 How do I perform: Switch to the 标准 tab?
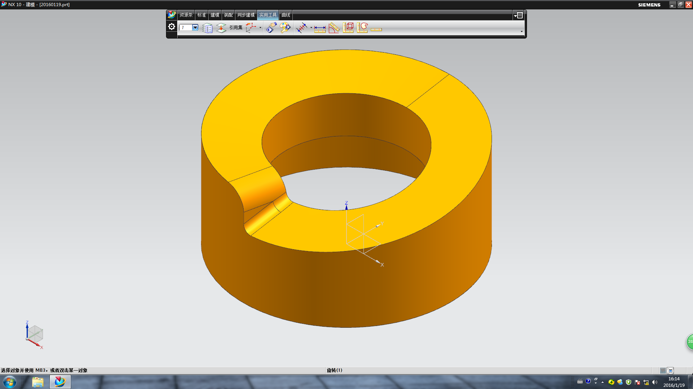tap(201, 15)
